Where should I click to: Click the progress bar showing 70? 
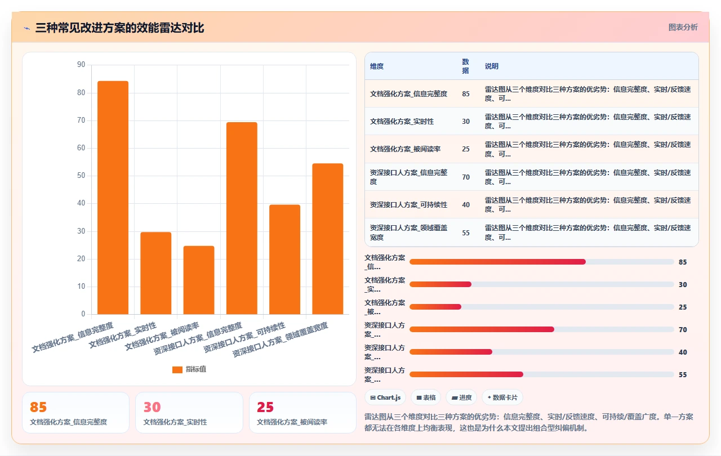(x=542, y=329)
